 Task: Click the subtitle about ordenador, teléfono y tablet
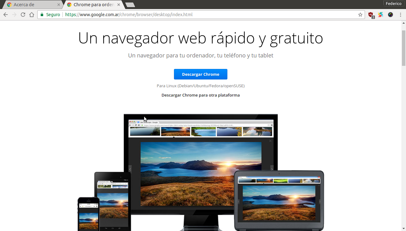[x=201, y=56]
